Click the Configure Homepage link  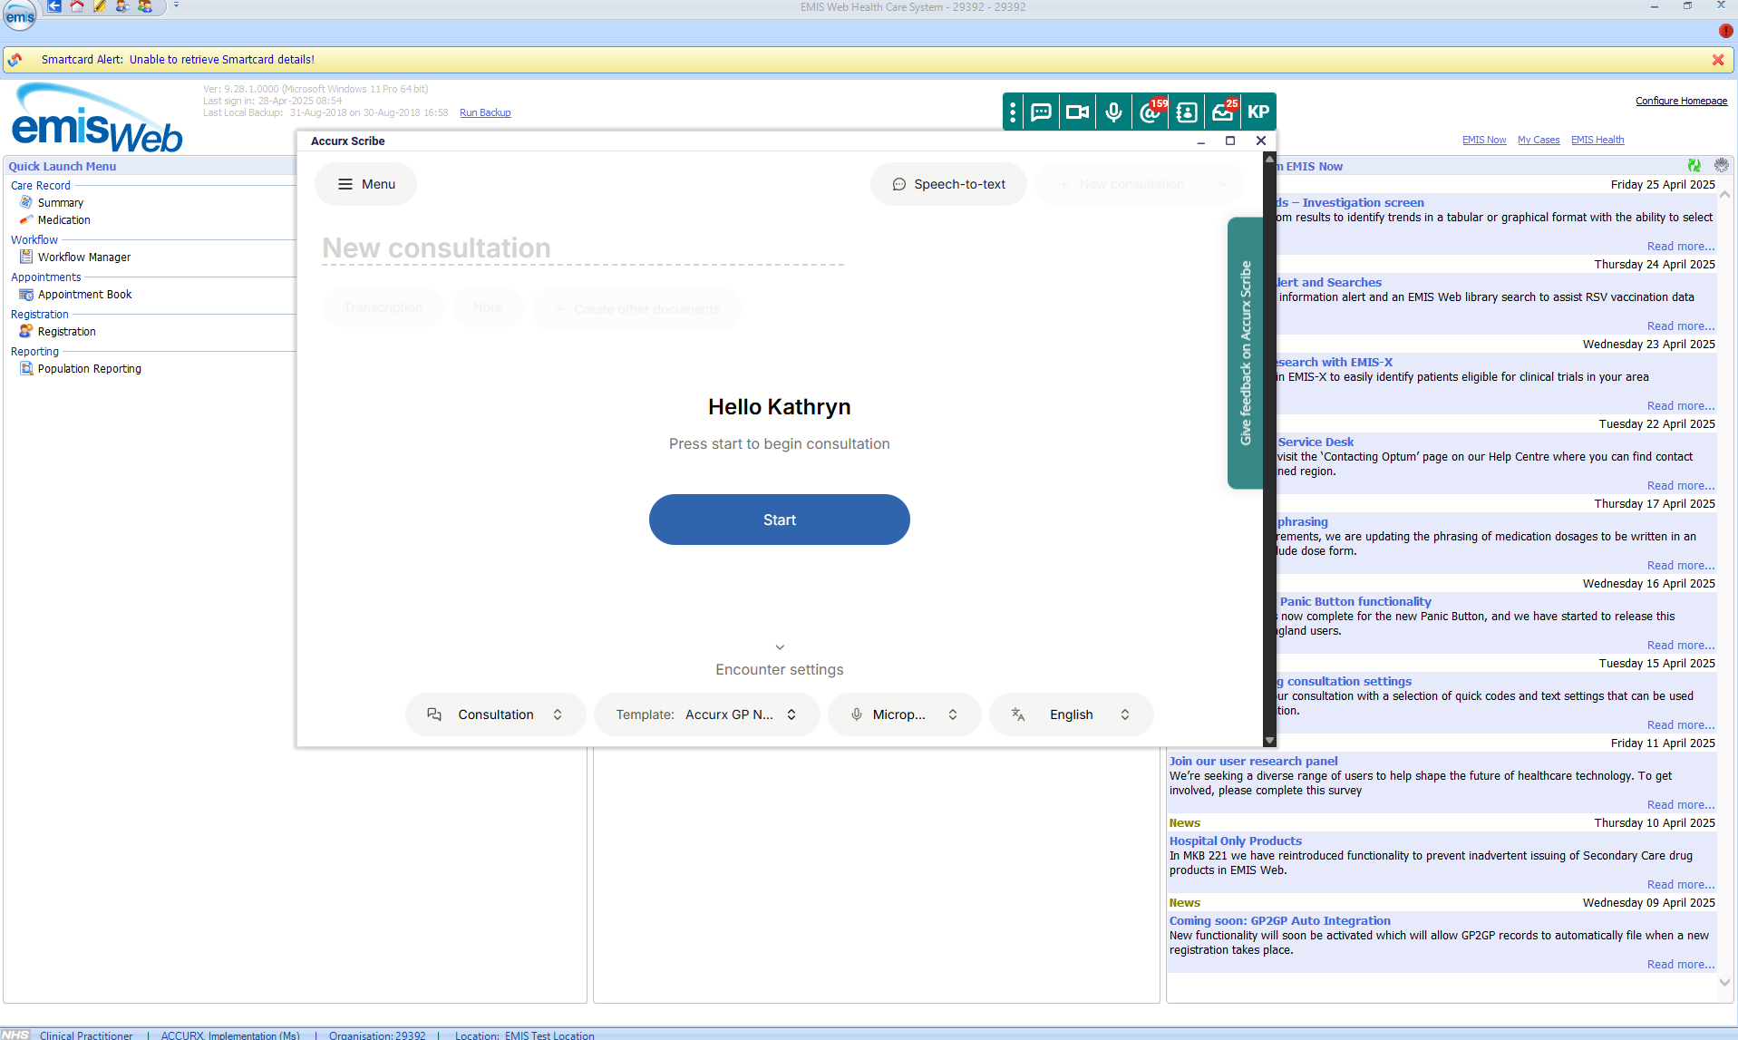pyautogui.click(x=1681, y=101)
